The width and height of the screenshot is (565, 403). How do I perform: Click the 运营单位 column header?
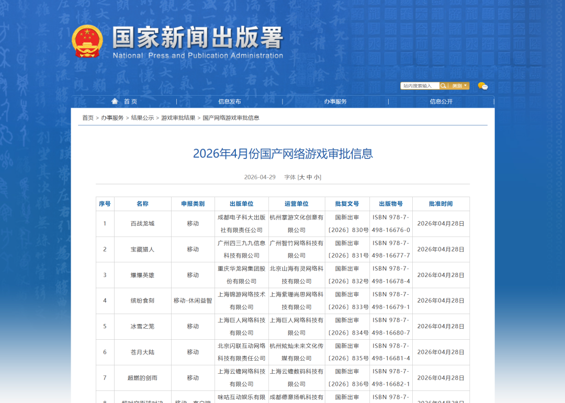[297, 204]
